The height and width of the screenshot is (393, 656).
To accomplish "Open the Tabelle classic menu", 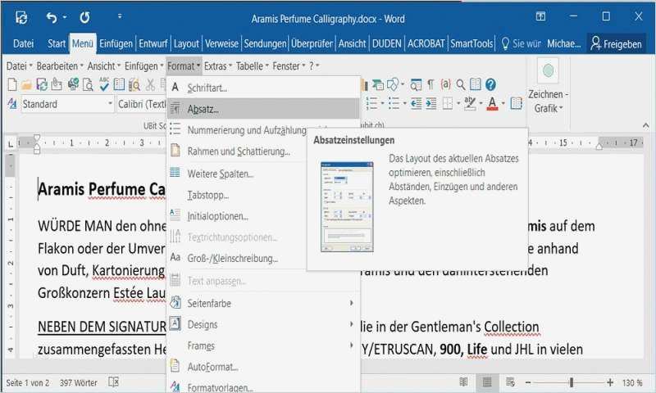I will coord(252,66).
